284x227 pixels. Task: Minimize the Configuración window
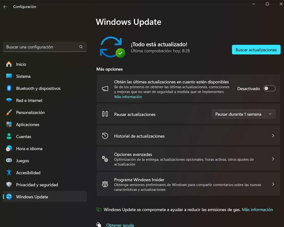tap(254, 4)
